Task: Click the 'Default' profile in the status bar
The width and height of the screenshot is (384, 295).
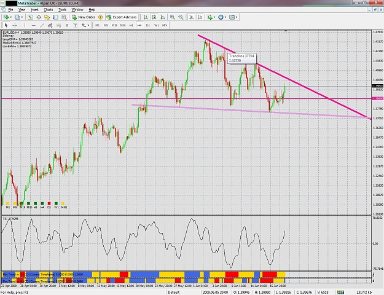Action: click(x=174, y=293)
